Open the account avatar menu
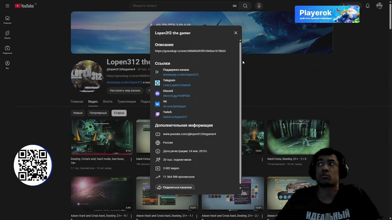This screenshot has width=392, height=220. (x=379, y=6)
